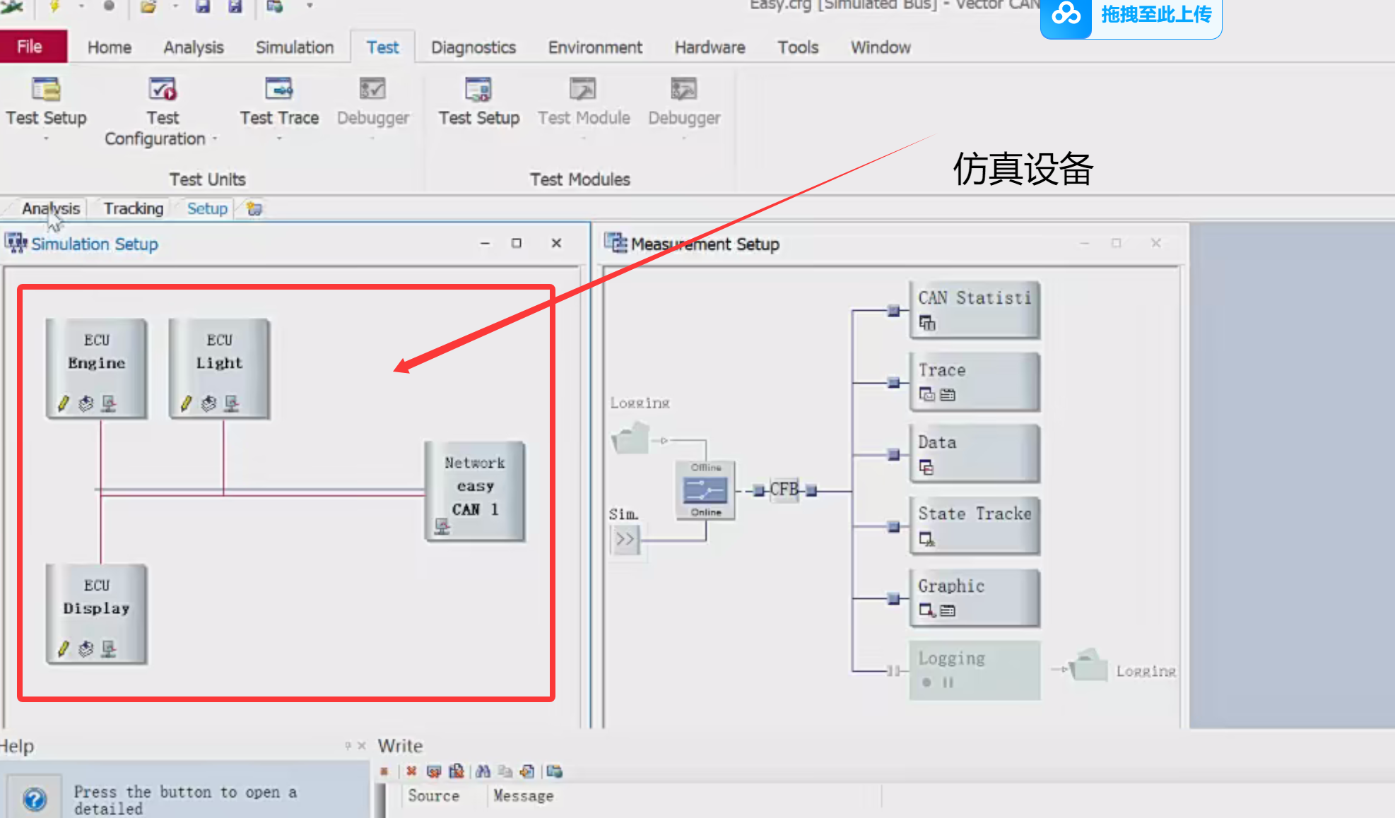Click the Test Trace ribbon icon
Image resolution: width=1395 pixels, height=818 pixels.
tap(278, 90)
